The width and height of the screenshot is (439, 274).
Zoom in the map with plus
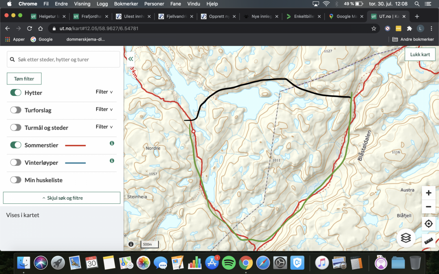point(428,193)
